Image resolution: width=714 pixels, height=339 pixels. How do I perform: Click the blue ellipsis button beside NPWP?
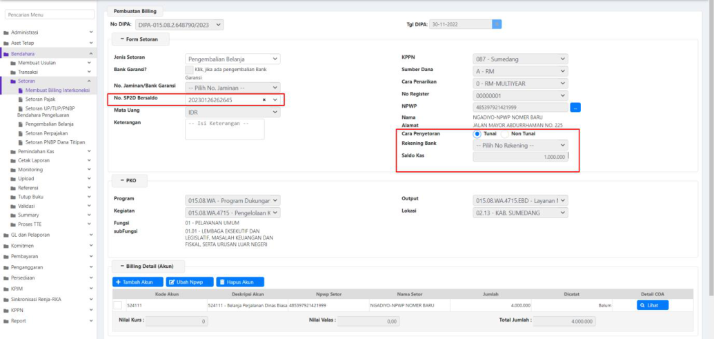point(575,107)
